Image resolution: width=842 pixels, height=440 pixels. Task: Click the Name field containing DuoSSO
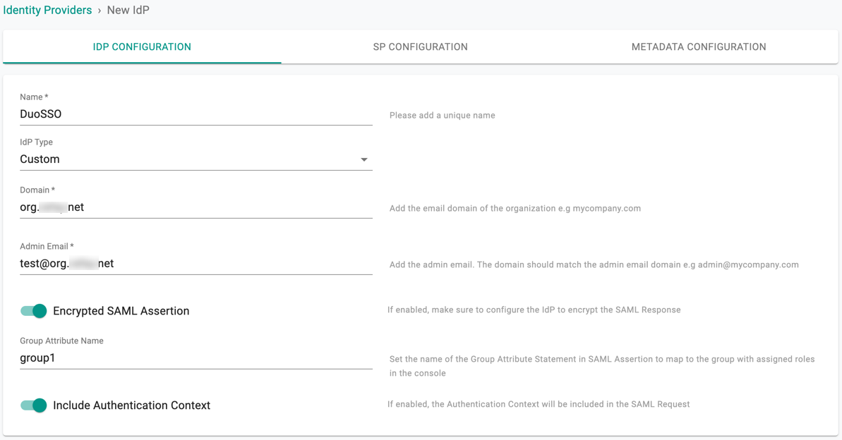click(196, 114)
